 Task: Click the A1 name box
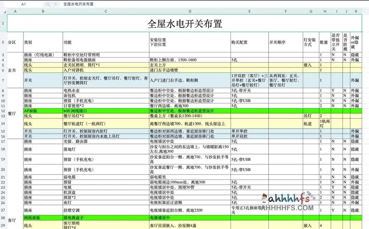click(x=24, y=4)
